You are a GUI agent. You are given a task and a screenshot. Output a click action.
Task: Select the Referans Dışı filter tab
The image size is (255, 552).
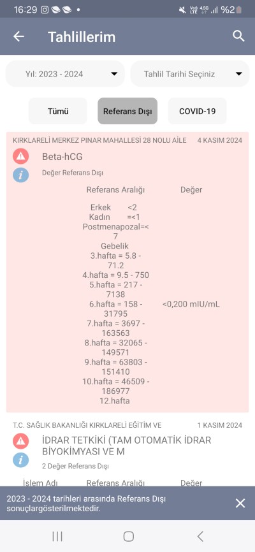pyautogui.click(x=127, y=111)
